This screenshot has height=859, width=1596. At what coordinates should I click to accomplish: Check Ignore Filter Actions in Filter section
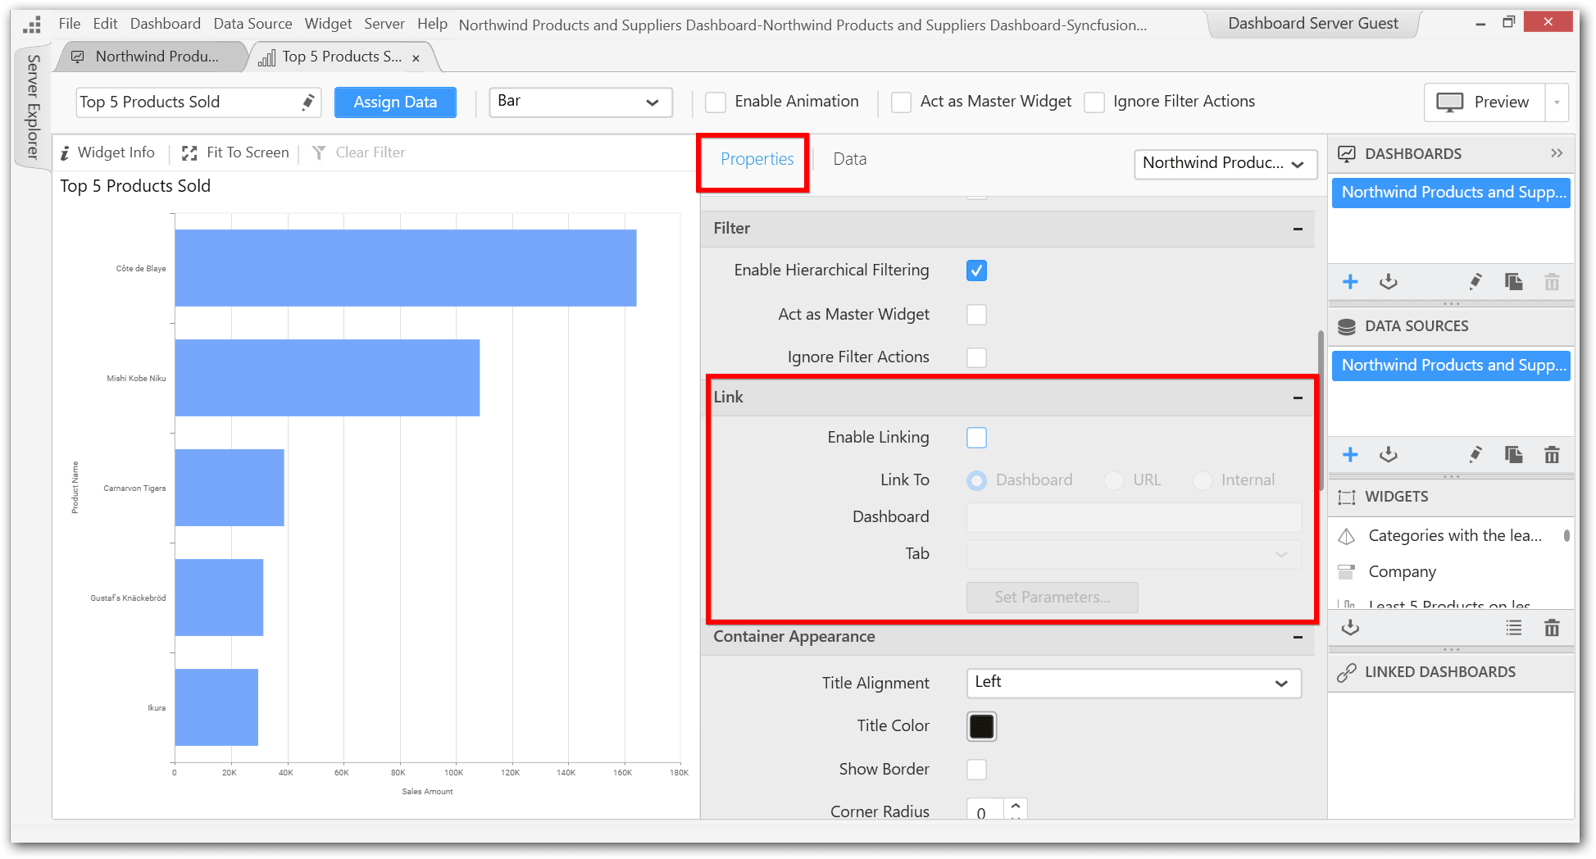976,357
